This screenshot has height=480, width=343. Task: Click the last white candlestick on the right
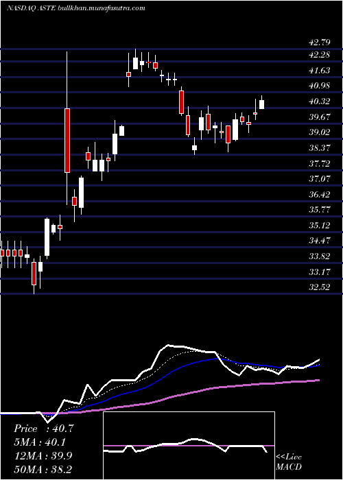pyautogui.click(x=261, y=104)
